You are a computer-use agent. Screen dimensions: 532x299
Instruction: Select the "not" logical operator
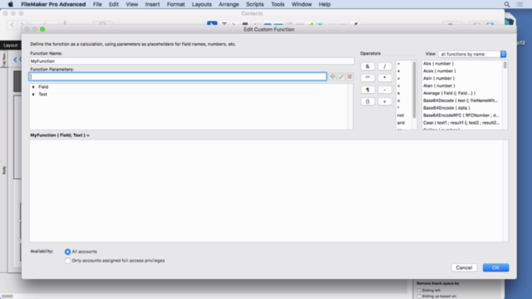pos(401,115)
